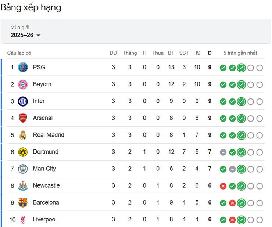Click the Bayern club logo
The image size is (272, 227).
23,84
